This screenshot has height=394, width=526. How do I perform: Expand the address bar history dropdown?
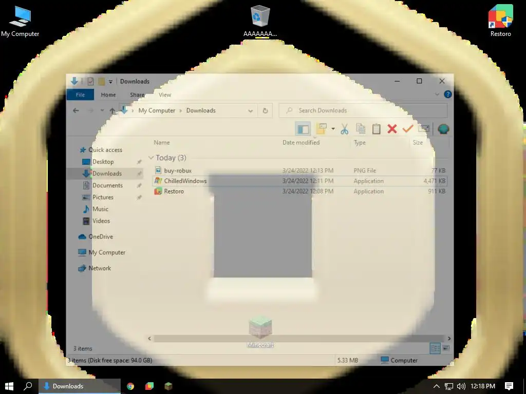coord(250,111)
